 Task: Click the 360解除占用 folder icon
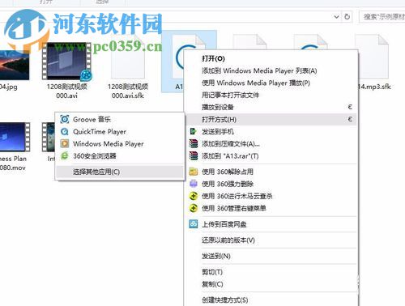193,172
